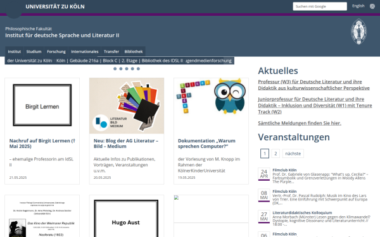Switch language to English
The image size is (380, 237).
pos(358,6)
